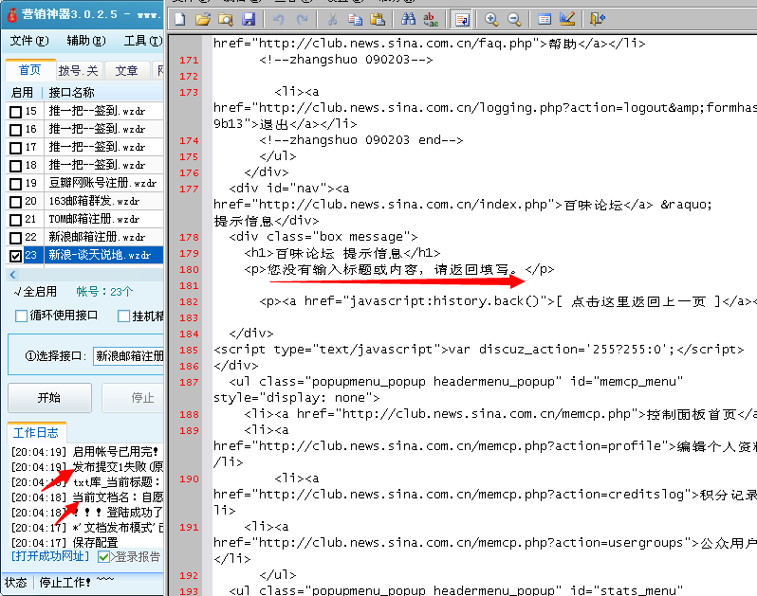Enable interface 17 checkbox
This screenshot has height=596, width=757.
point(15,148)
